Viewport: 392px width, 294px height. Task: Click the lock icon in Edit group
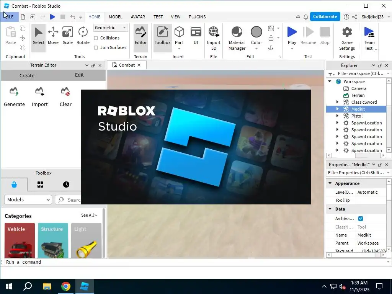pos(271,38)
